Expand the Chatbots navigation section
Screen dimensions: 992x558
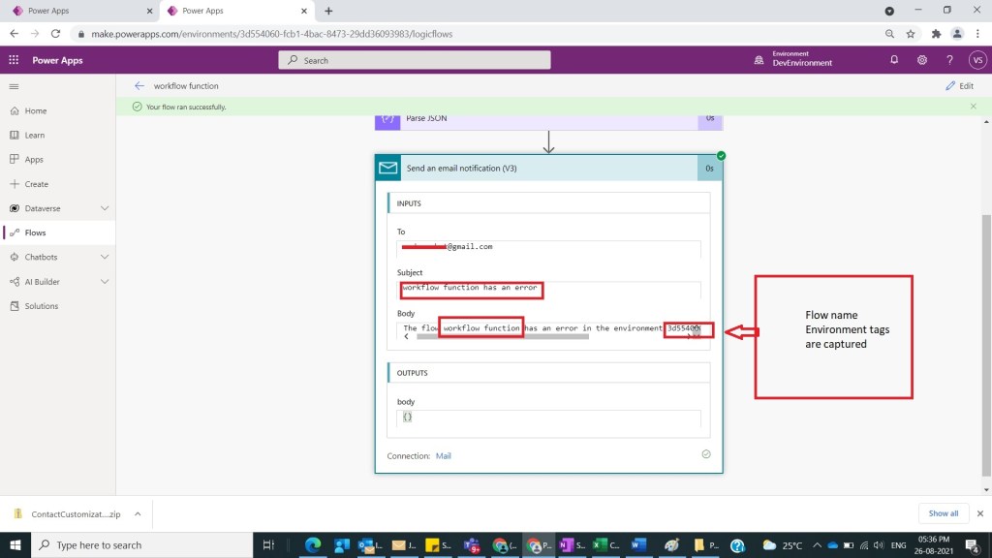(105, 257)
